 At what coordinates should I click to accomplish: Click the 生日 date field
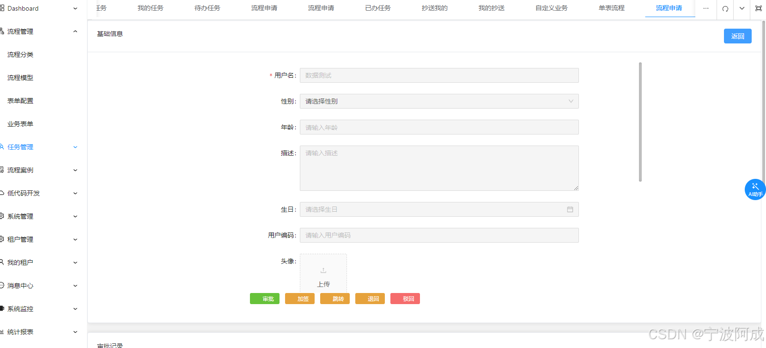(x=439, y=209)
